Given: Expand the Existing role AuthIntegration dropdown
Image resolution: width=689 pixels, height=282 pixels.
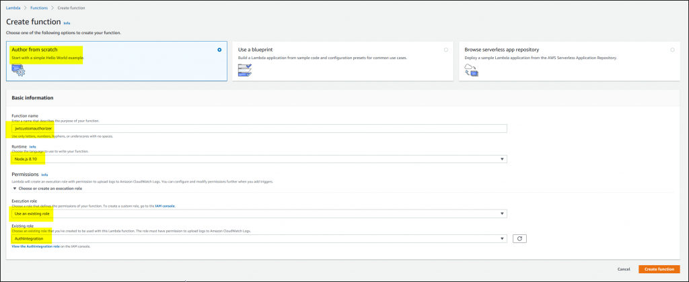Looking at the screenshot, I should (x=259, y=238).
